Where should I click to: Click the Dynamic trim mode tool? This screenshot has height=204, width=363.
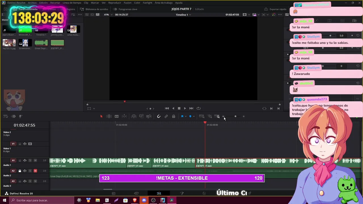point(124,116)
